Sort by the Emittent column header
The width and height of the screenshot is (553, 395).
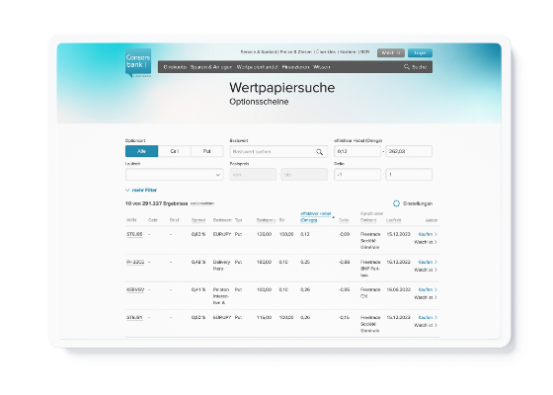[368, 220]
